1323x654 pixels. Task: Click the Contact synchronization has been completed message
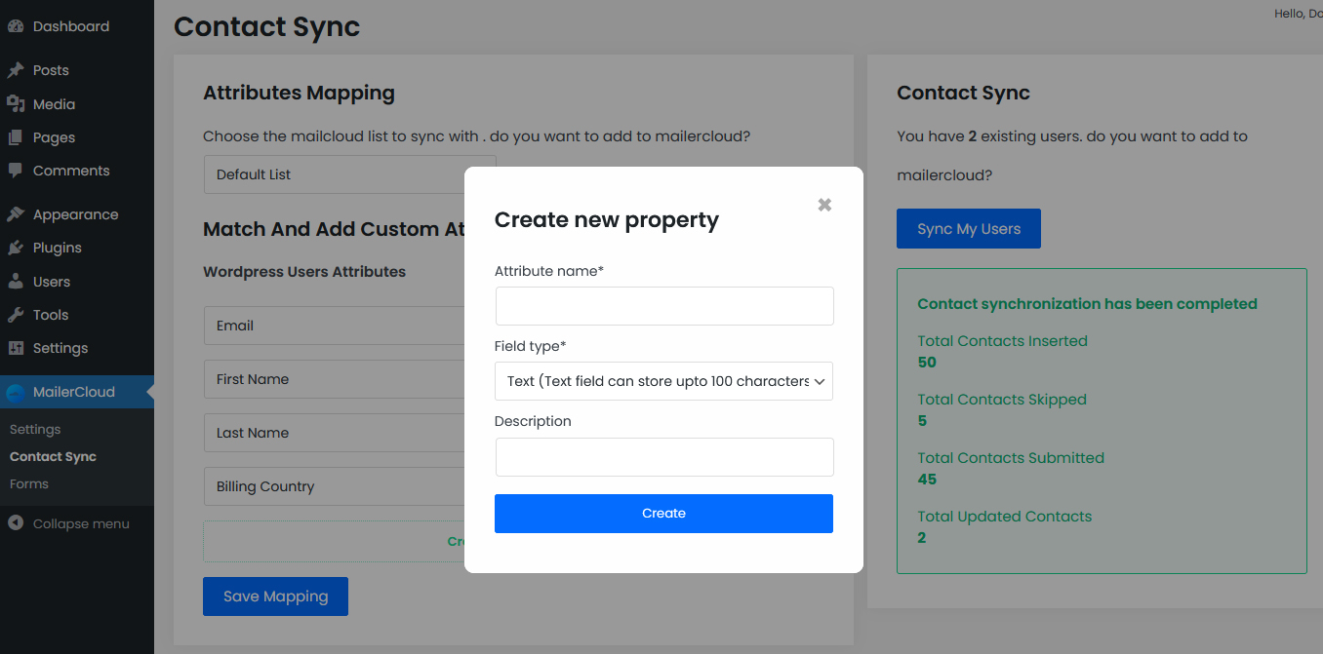1087,304
